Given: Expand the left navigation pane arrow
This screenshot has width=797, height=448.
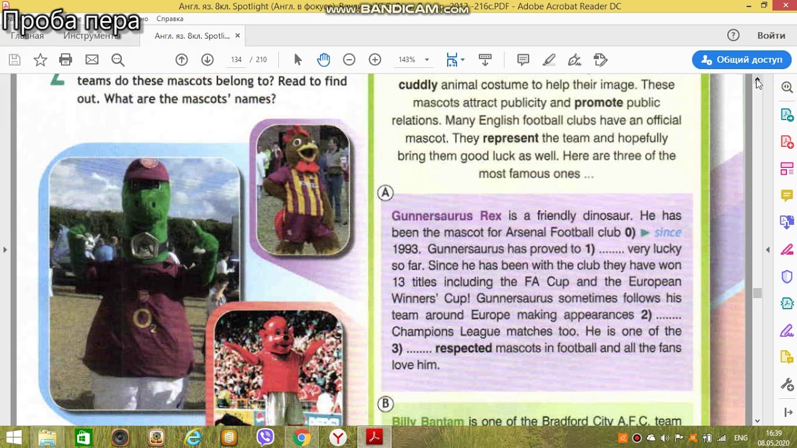Looking at the screenshot, I should [5, 250].
